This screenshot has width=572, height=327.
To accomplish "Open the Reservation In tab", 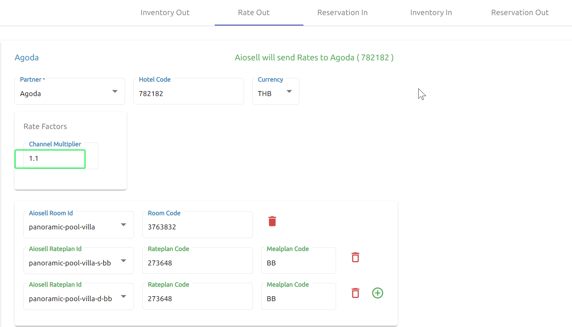I will [342, 13].
